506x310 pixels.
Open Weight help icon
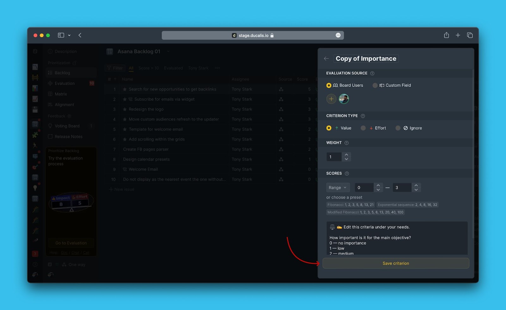tap(347, 143)
